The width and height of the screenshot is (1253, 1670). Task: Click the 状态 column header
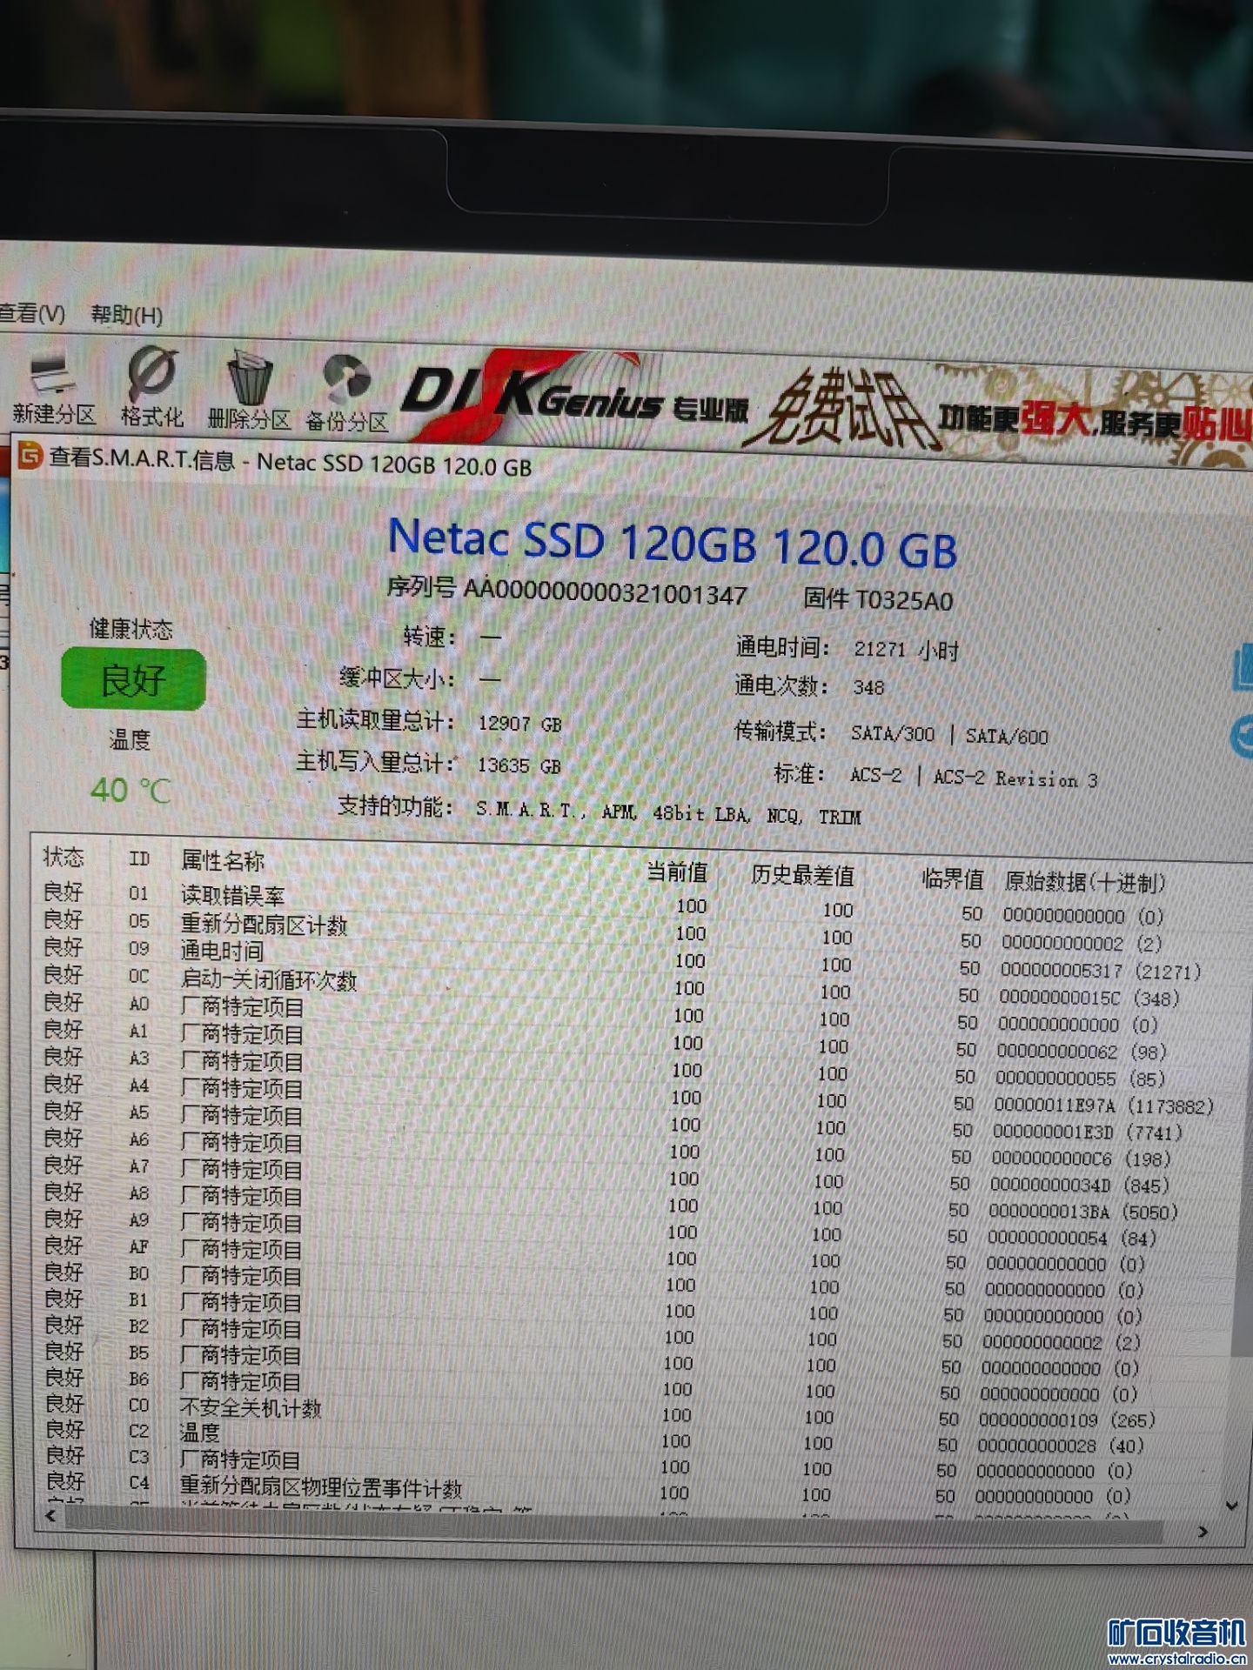(x=64, y=857)
